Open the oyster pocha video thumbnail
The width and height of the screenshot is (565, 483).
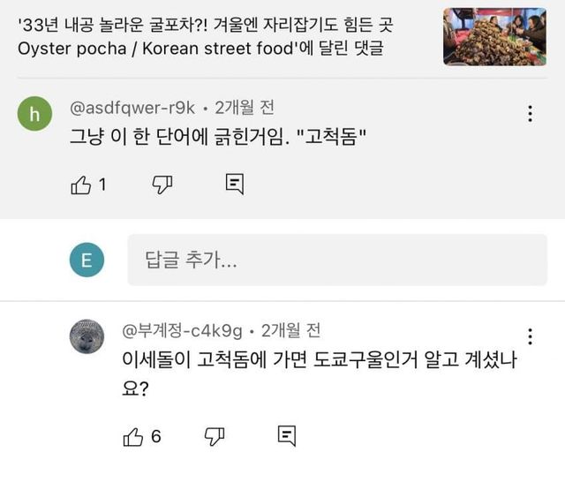click(x=495, y=36)
